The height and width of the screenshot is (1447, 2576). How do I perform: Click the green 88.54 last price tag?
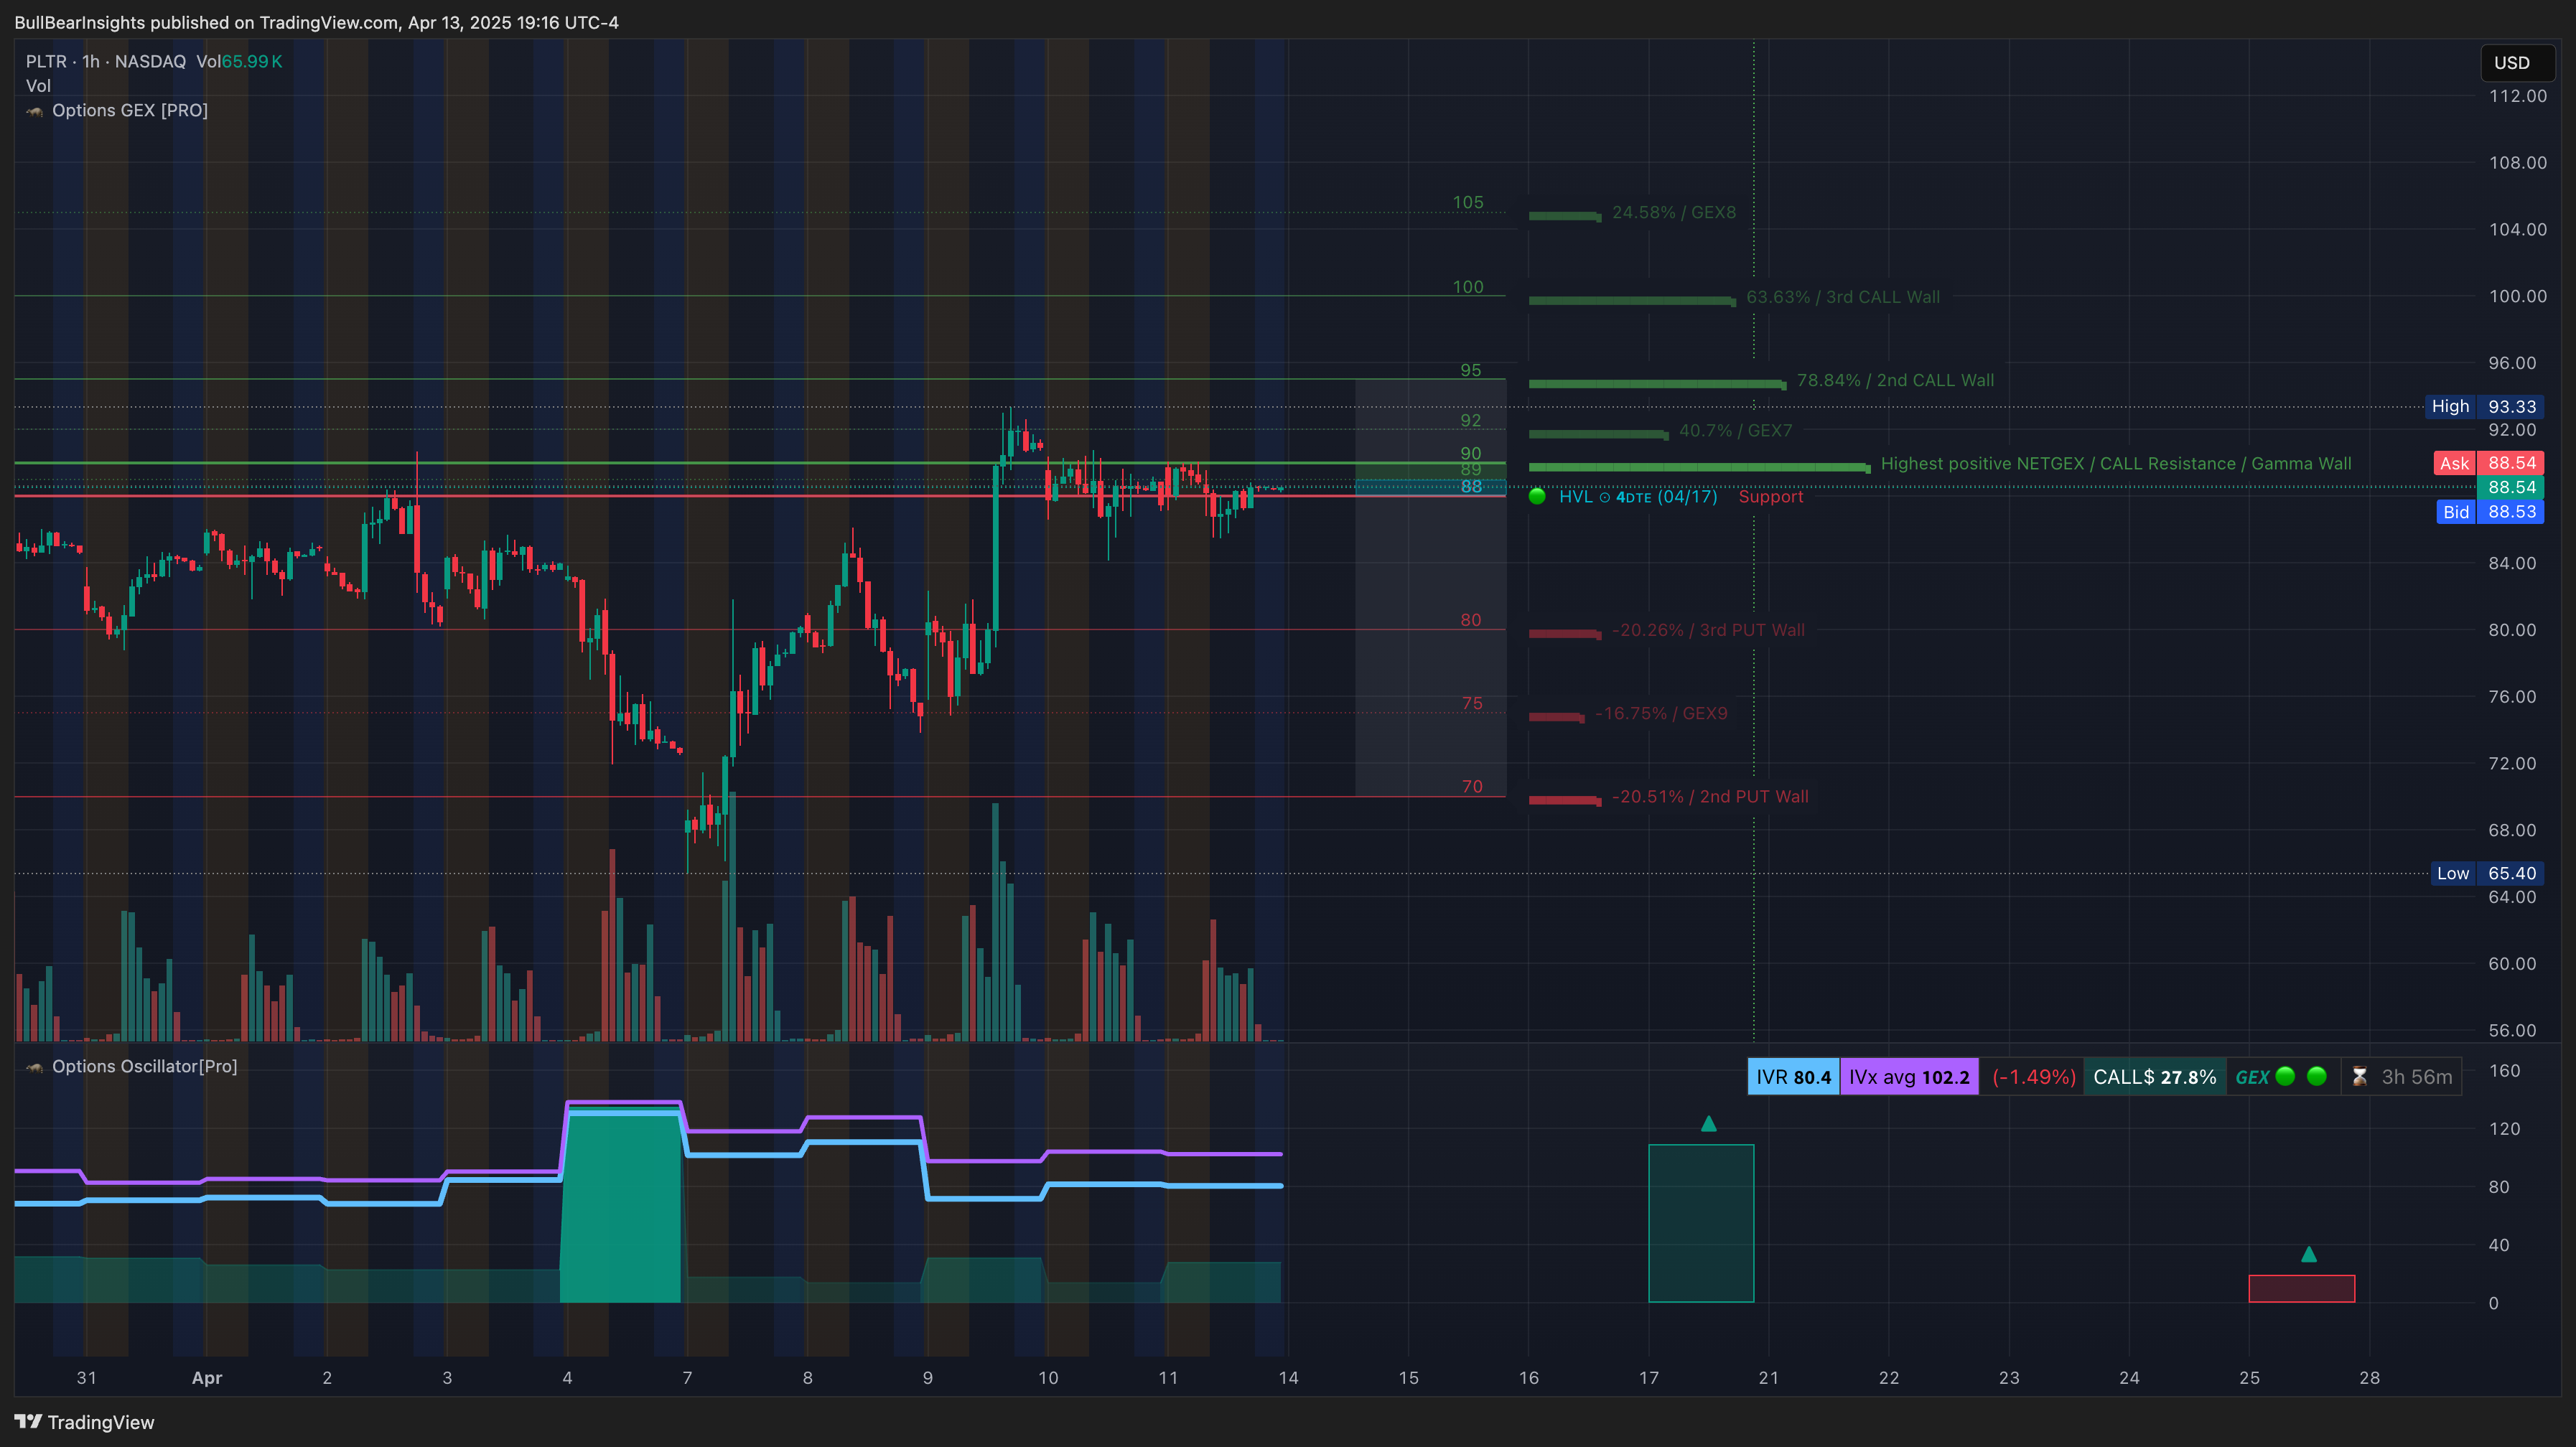[2511, 487]
